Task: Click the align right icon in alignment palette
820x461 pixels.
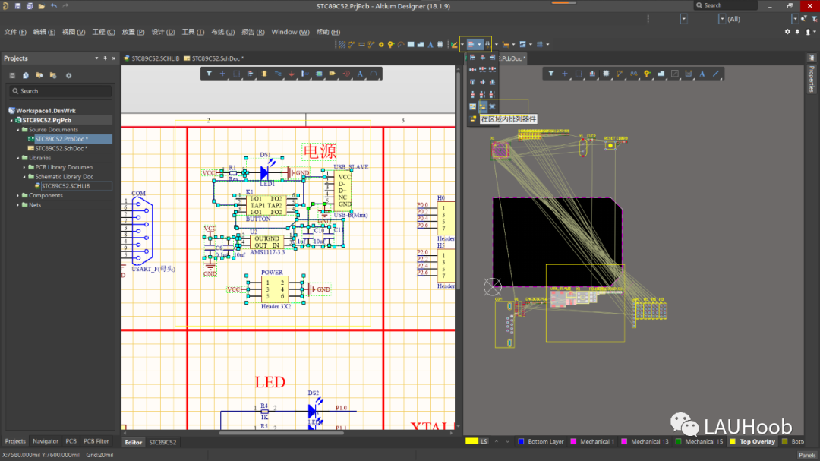Action: 492,57
